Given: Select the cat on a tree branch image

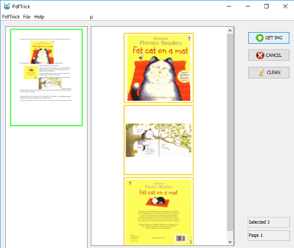Looking at the screenshot, I should pyautogui.click(x=159, y=140).
